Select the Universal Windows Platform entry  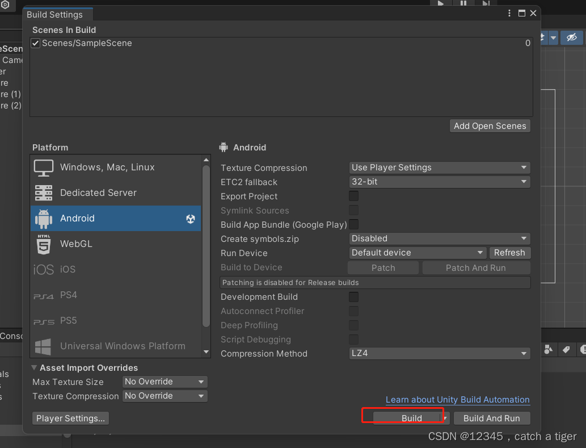pyautogui.click(x=123, y=346)
